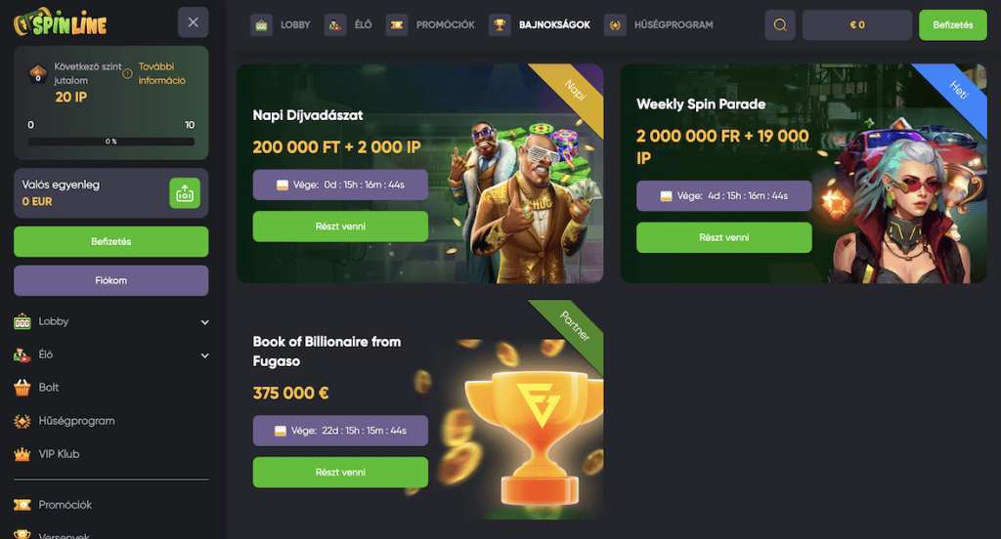
Task: Click the level progress bar showing 0%
Action: click(111, 142)
